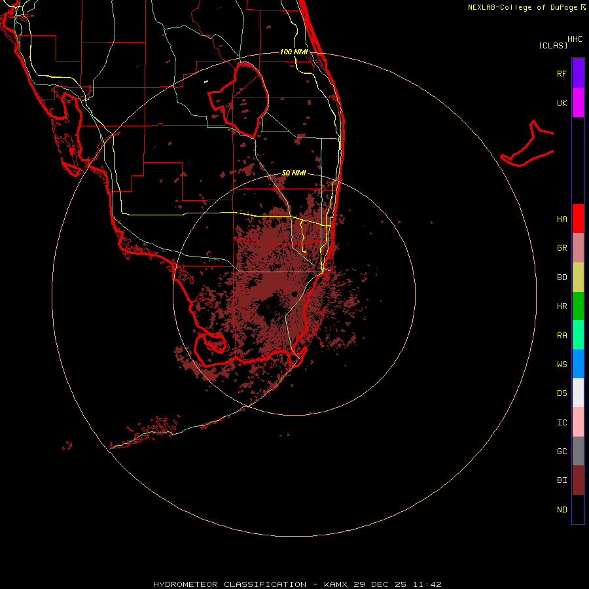Image resolution: width=589 pixels, height=589 pixels.
Task: Select the BD yellow legend swatch
Action: (x=578, y=277)
